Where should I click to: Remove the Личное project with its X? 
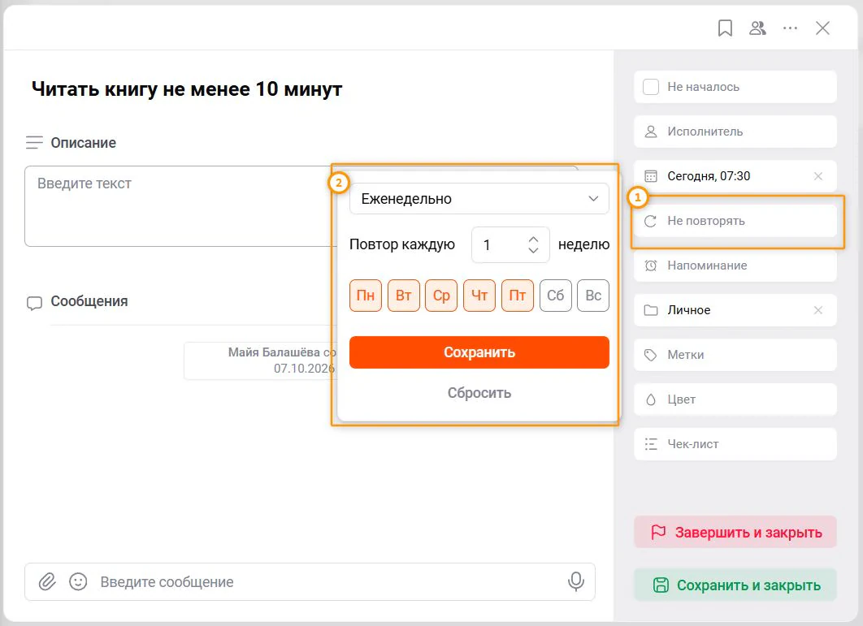pos(817,310)
